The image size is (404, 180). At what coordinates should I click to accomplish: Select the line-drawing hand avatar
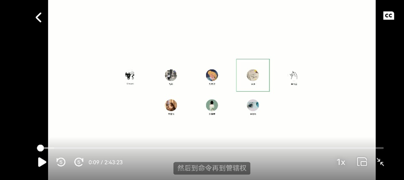pos(294,75)
